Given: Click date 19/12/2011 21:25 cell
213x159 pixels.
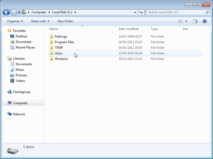Looking at the screenshot, I should point(130,59).
